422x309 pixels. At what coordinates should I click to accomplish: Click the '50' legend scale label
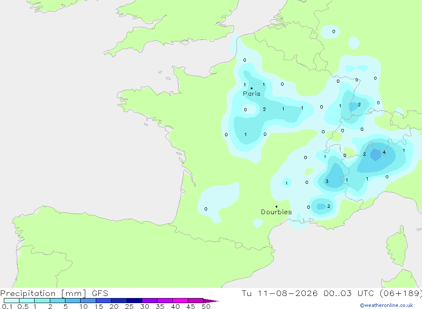[206, 306]
